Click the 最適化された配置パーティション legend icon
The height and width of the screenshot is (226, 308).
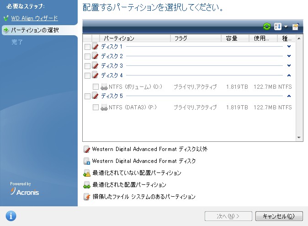tap(87, 185)
